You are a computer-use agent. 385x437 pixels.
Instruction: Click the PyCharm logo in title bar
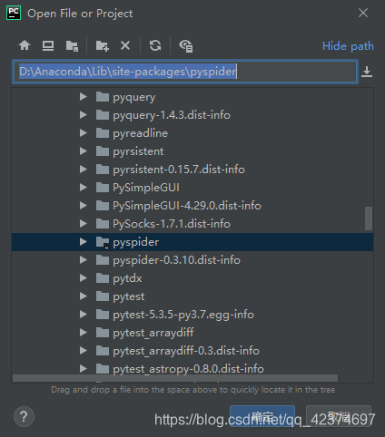[14, 13]
